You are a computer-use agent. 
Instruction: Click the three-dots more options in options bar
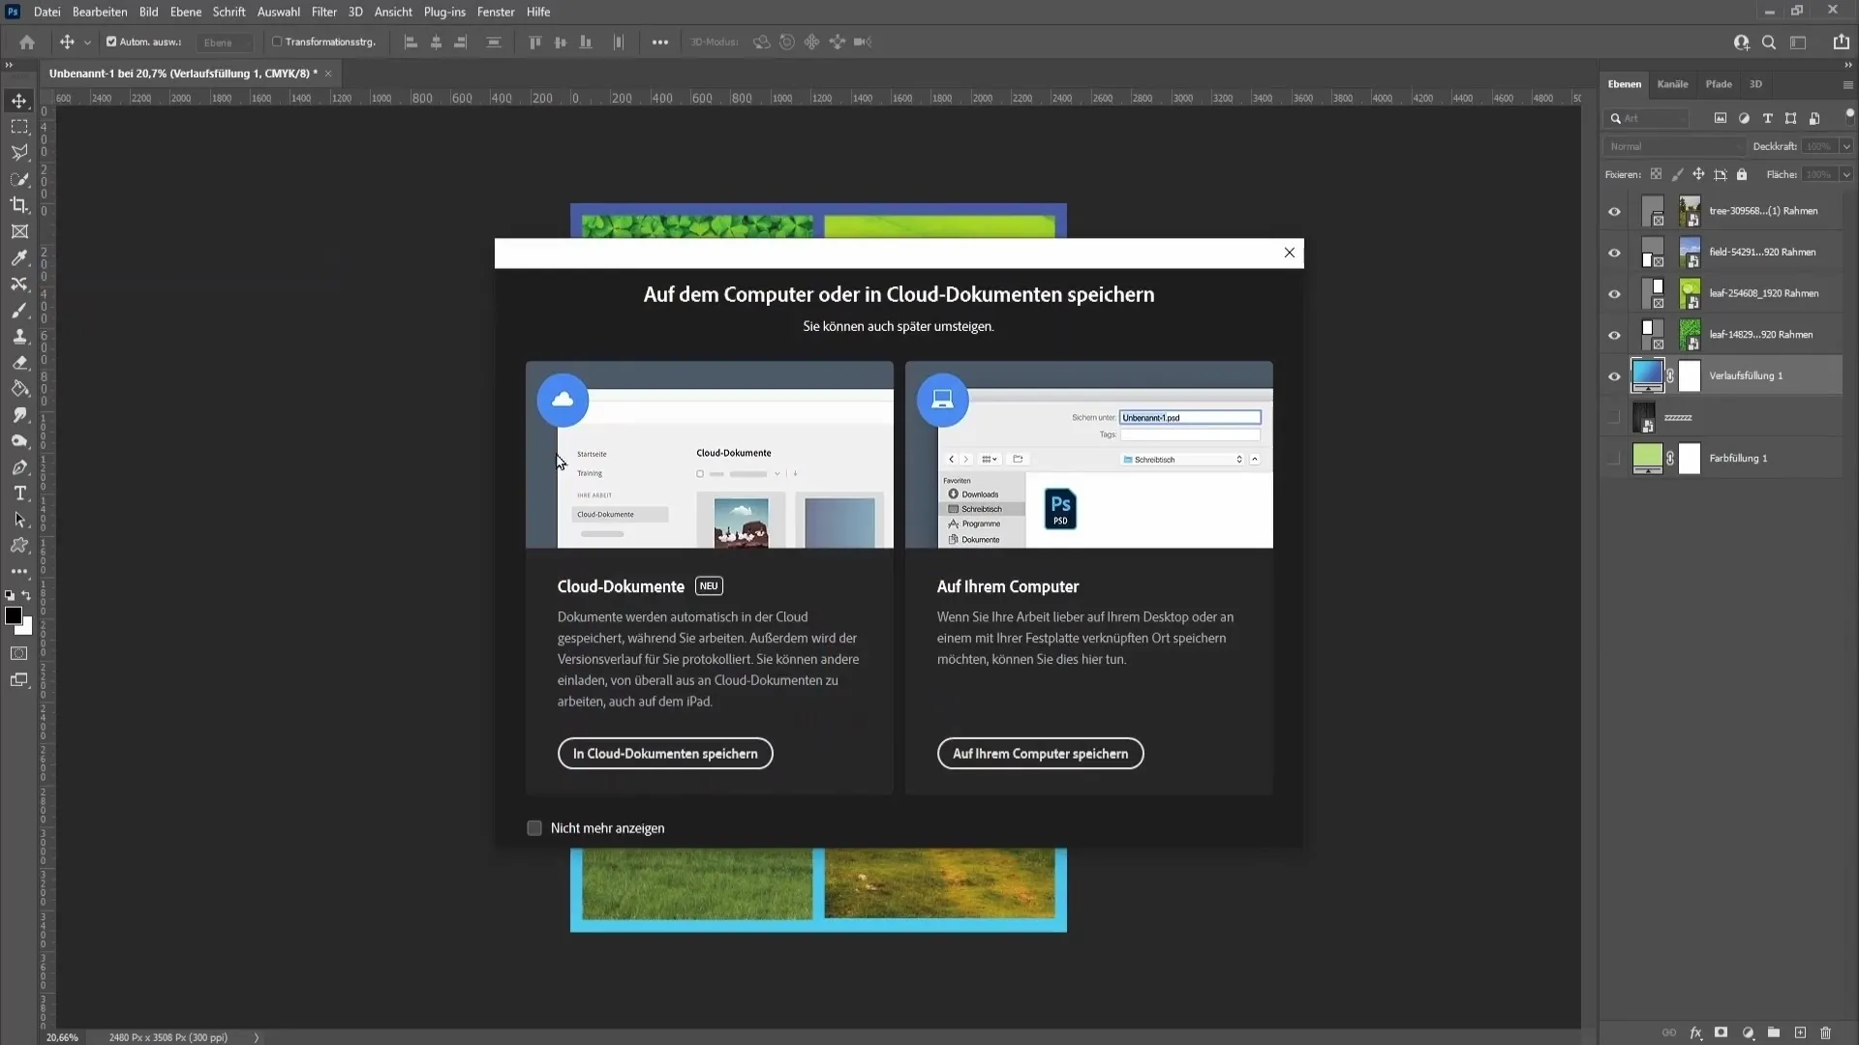[659, 42]
